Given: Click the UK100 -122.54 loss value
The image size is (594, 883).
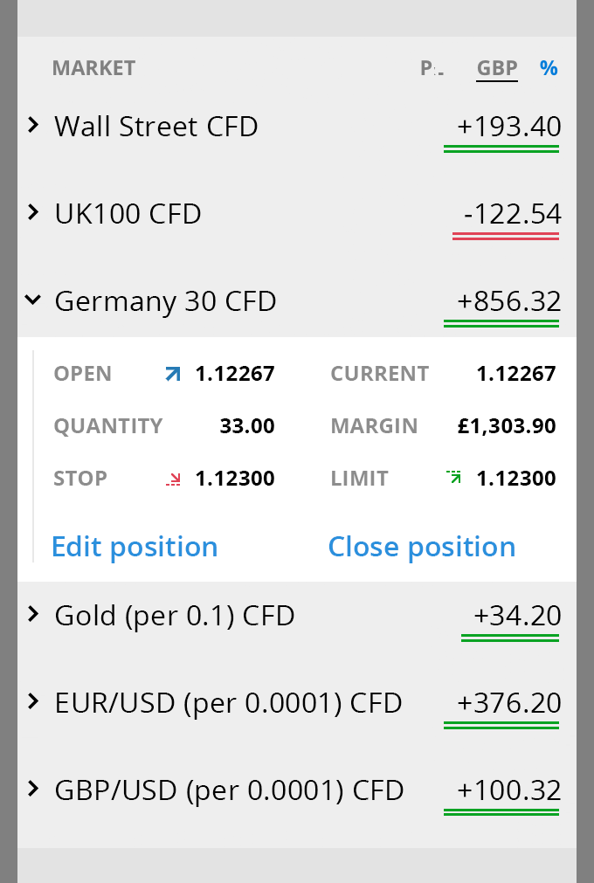Looking at the screenshot, I should [x=512, y=215].
